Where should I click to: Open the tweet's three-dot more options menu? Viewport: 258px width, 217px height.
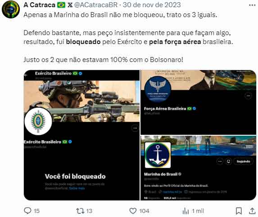coord(252,5)
